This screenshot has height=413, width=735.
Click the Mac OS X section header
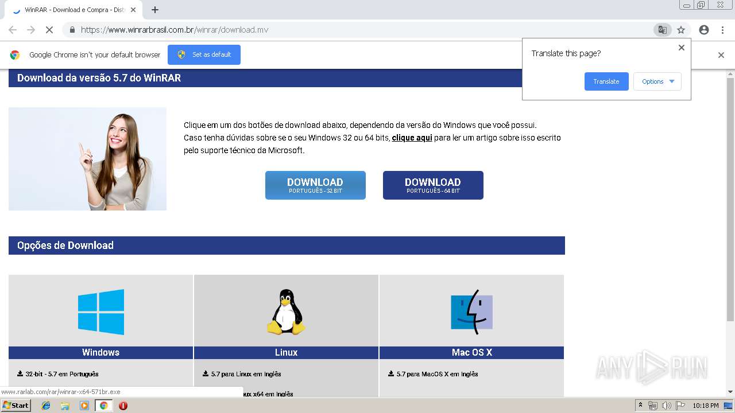tap(471, 352)
